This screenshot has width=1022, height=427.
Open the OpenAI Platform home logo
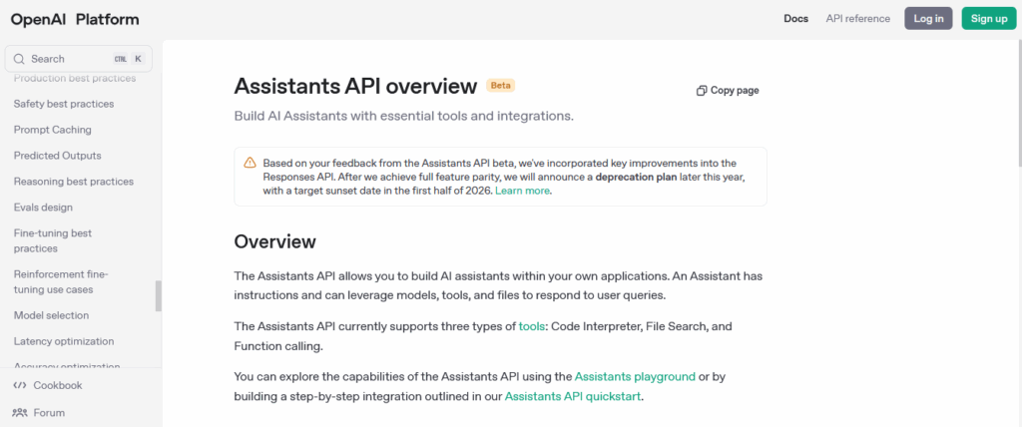pos(75,19)
